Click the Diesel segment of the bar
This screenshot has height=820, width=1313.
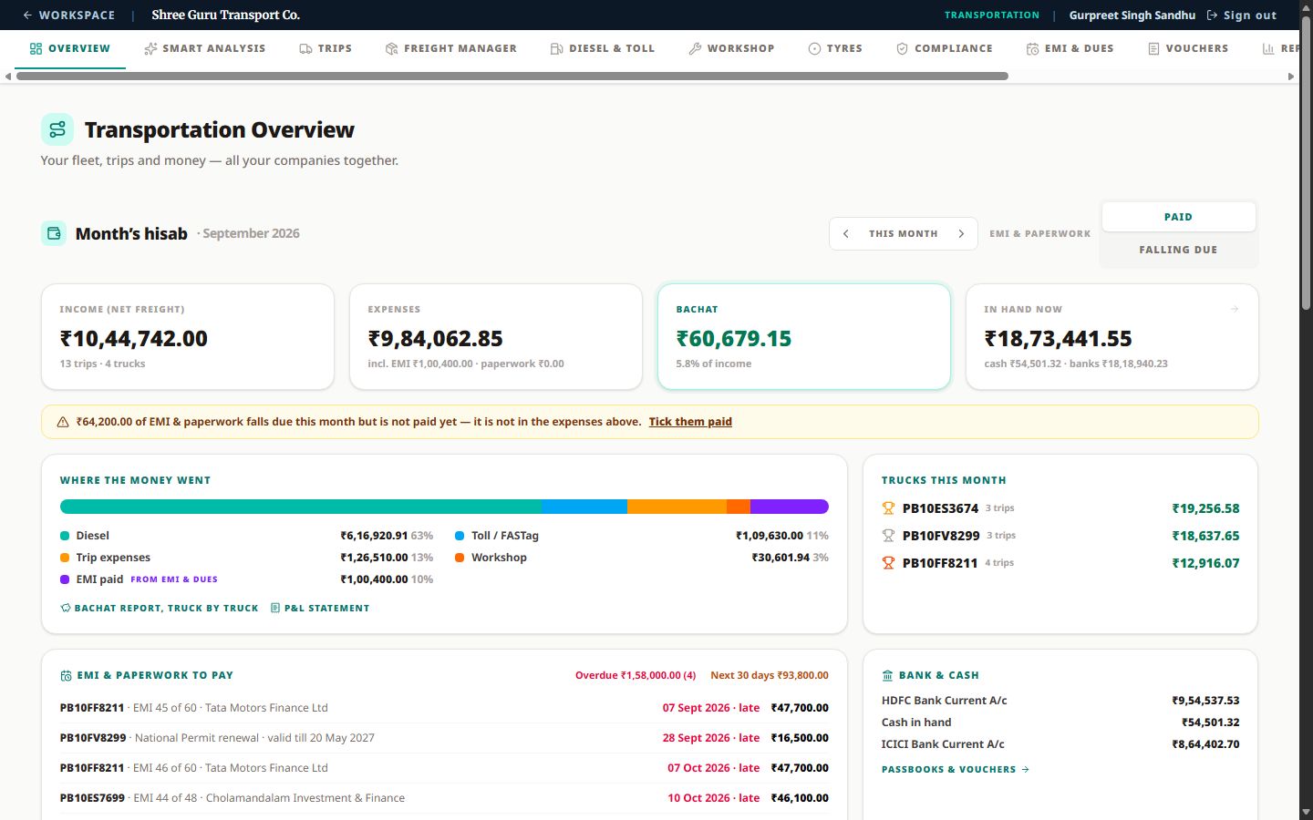click(301, 507)
